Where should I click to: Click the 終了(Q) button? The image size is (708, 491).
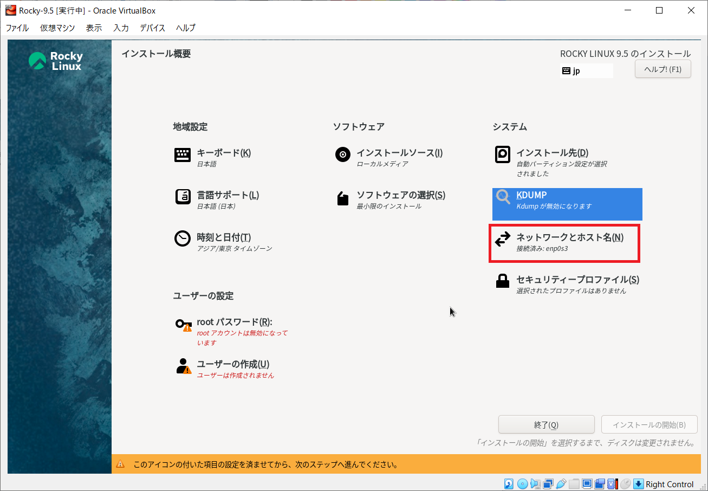[x=546, y=425]
